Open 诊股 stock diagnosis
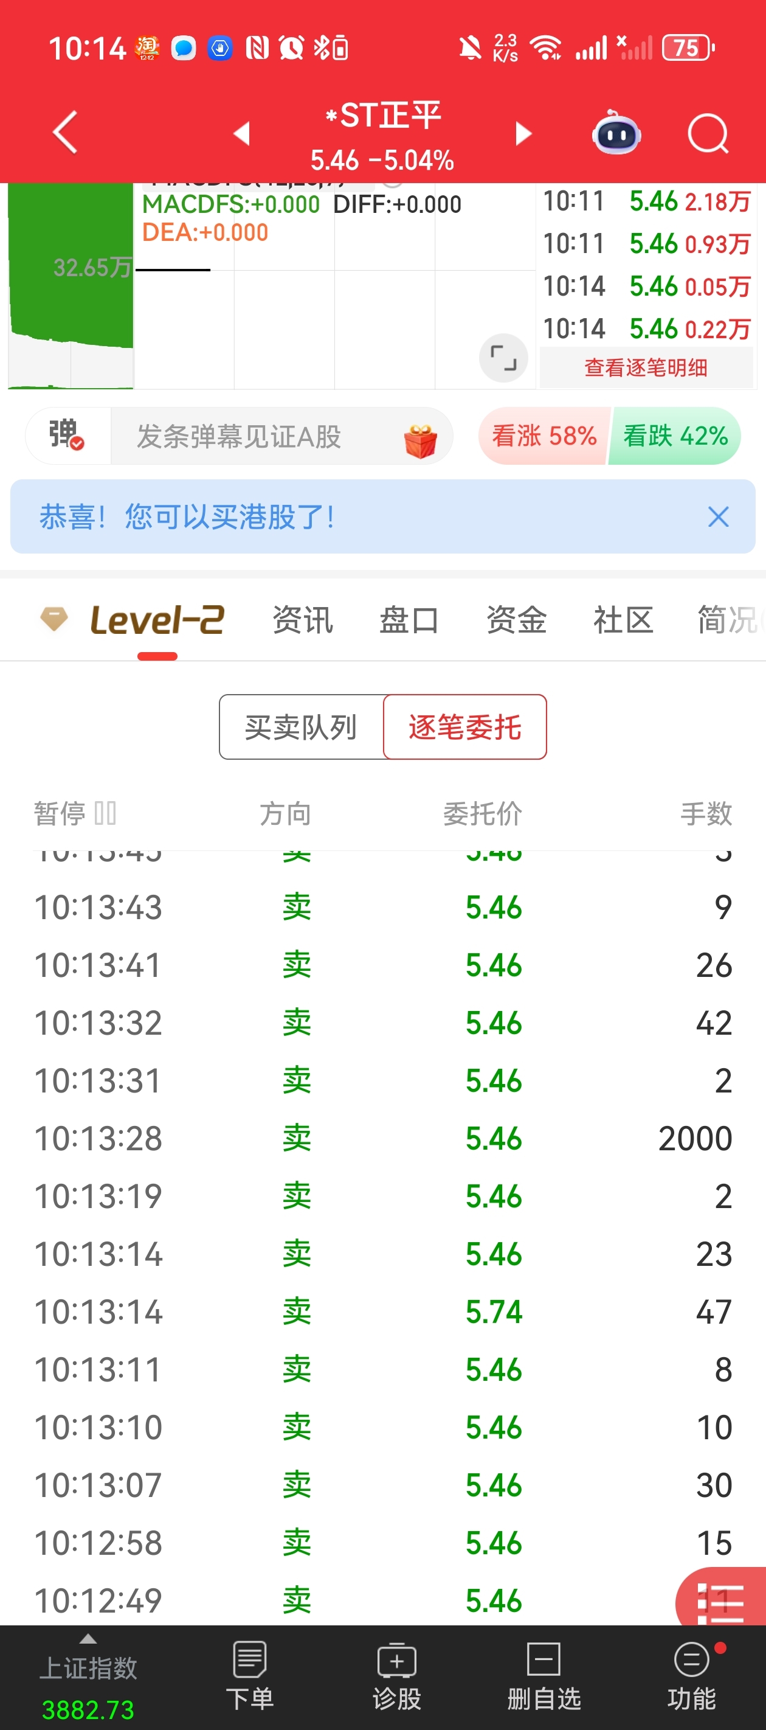This screenshot has width=766, height=1730. 397,1677
